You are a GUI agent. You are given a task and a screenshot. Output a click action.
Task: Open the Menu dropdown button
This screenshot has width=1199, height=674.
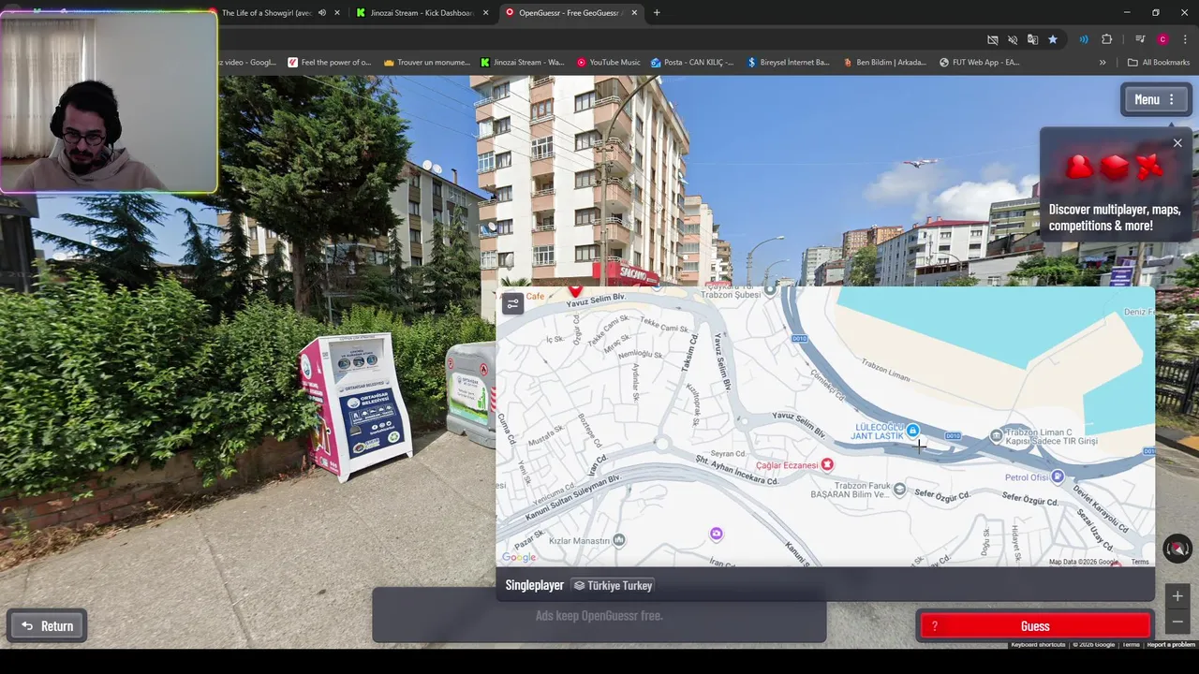(x=1156, y=99)
